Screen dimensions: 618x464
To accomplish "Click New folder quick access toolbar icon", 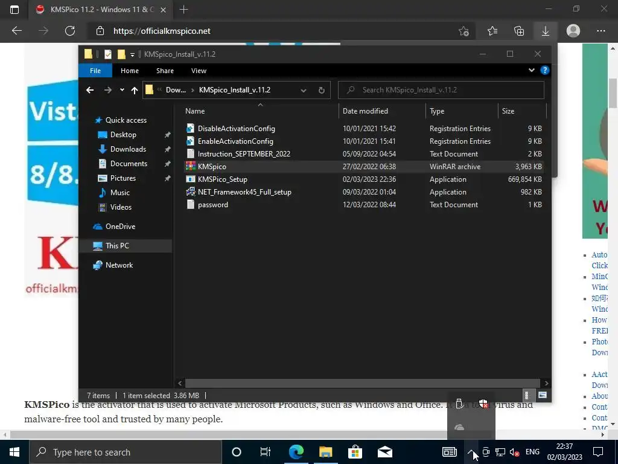I will (x=121, y=54).
